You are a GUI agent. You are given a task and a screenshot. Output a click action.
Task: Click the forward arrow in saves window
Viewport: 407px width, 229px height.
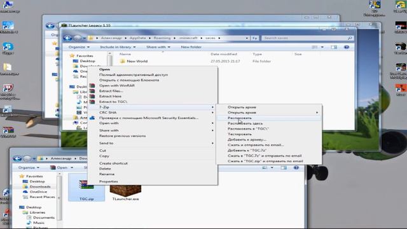[x=77, y=38]
